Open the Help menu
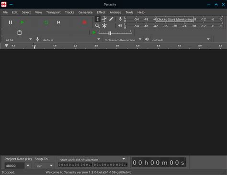This screenshot has width=227, height=175. tap(141, 12)
